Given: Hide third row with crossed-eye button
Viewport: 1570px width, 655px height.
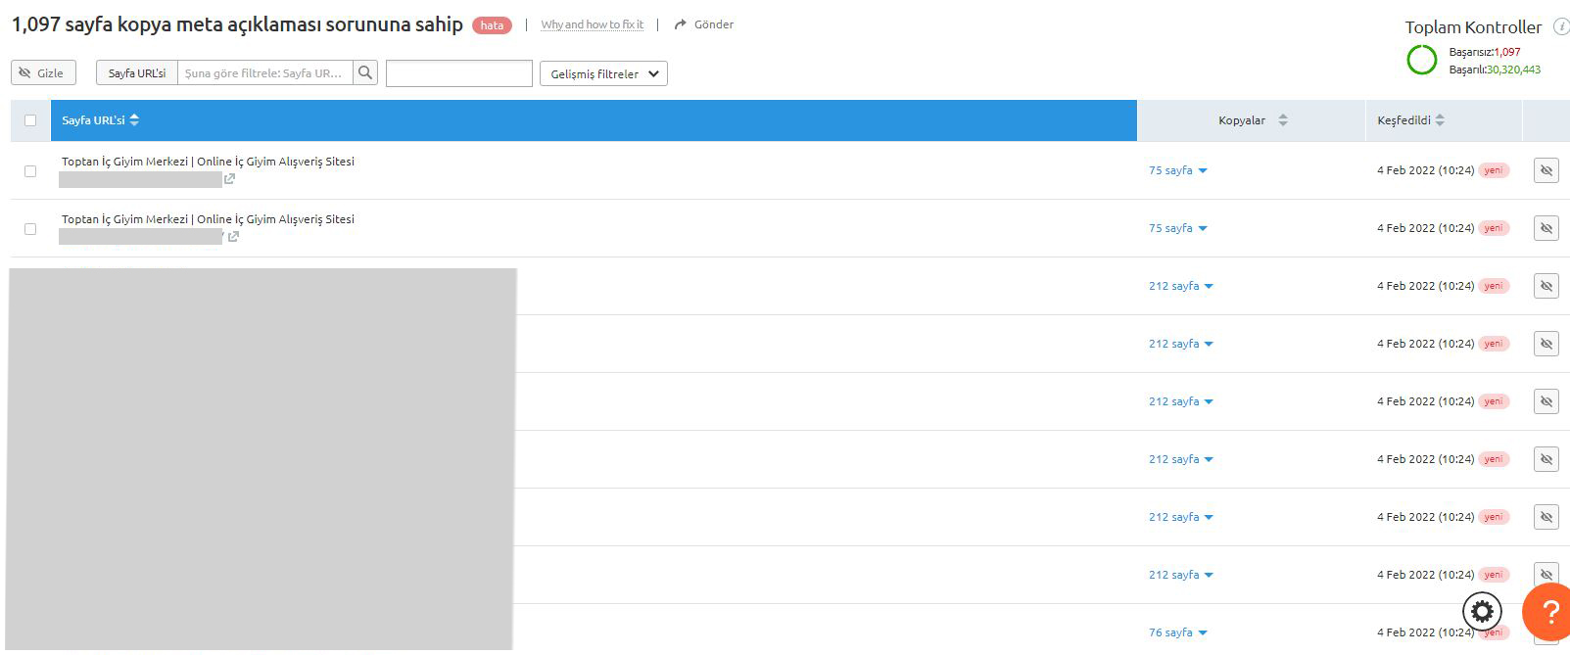Looking at the screenshot, I should pos(1546,286).
